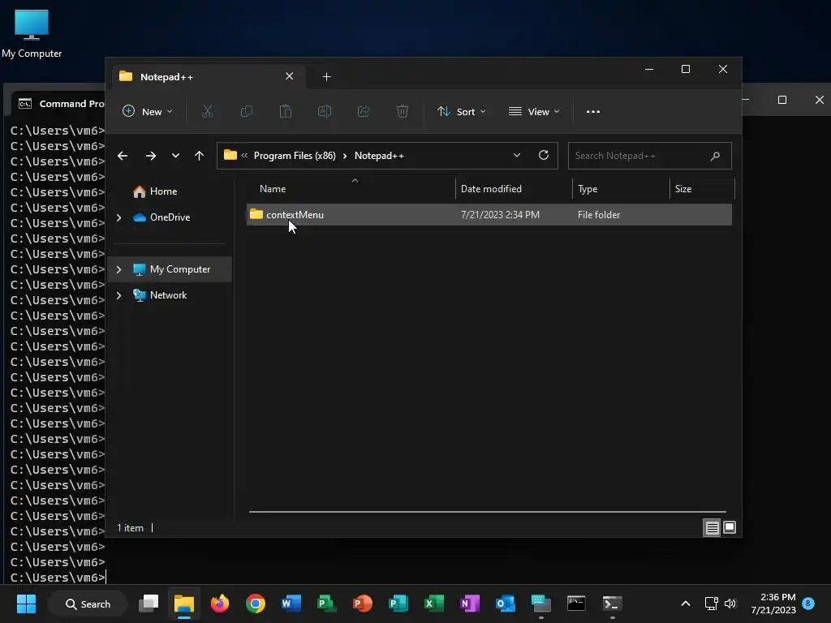Open Microsoft Project from taskbar
Viewport: 831px width, 623px height.
326,604
